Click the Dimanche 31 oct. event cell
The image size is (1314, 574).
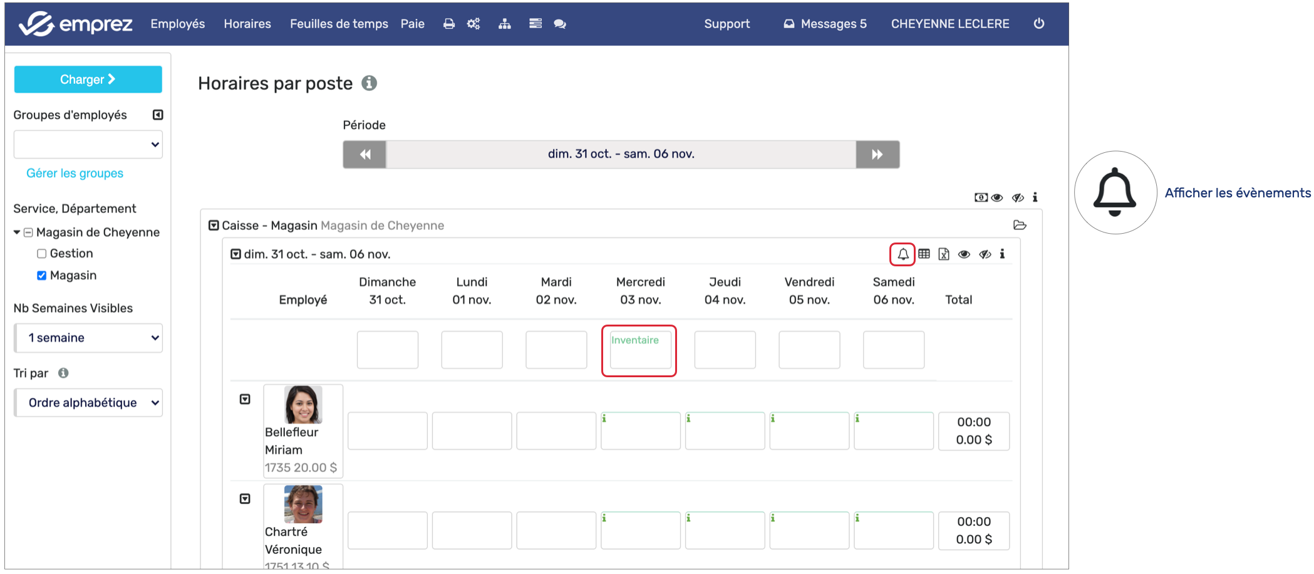(388, 350)
